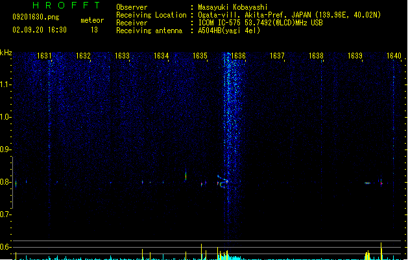This screenshot has height=260, width=408.
Task: Click the Observer field label
Action: point(132,7)
